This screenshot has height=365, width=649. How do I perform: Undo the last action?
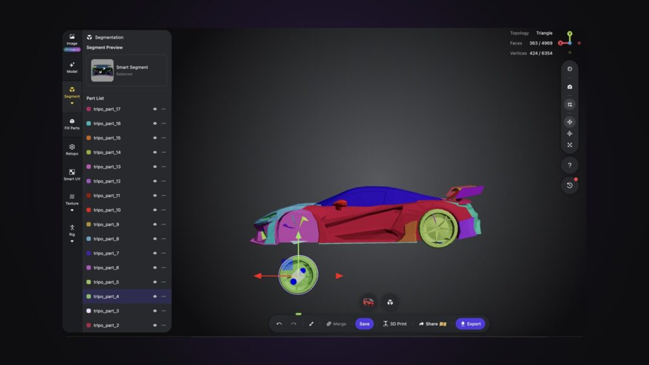(x=279, y=324)
